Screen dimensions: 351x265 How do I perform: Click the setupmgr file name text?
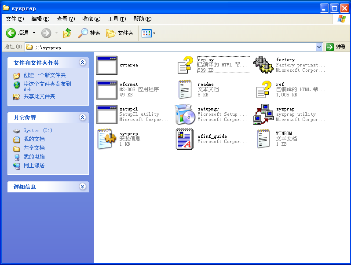(x=208, y=109)
